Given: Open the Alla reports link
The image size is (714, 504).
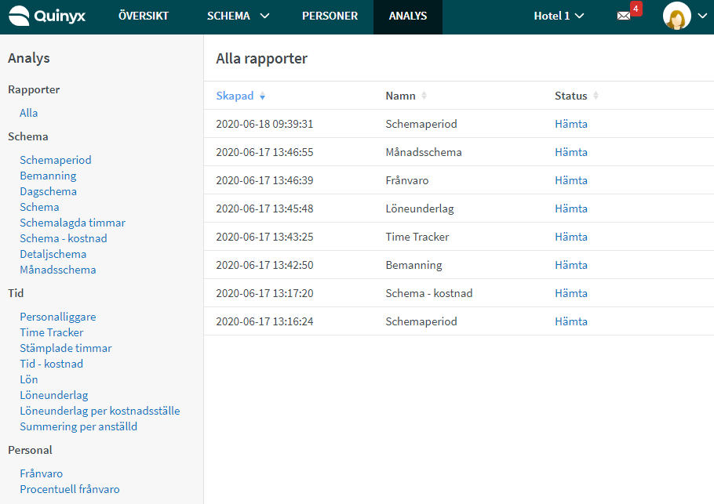Looking at the screenshot, I should 29,113.
